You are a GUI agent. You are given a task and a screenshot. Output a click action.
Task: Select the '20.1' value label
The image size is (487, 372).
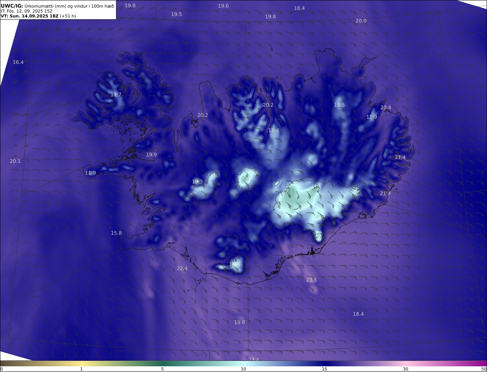point(15,161)
